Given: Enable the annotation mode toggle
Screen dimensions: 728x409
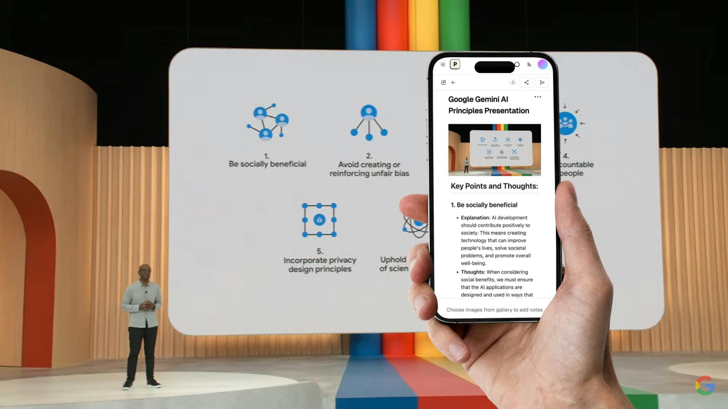Looking at the screenshot, I should pos(444,83).
